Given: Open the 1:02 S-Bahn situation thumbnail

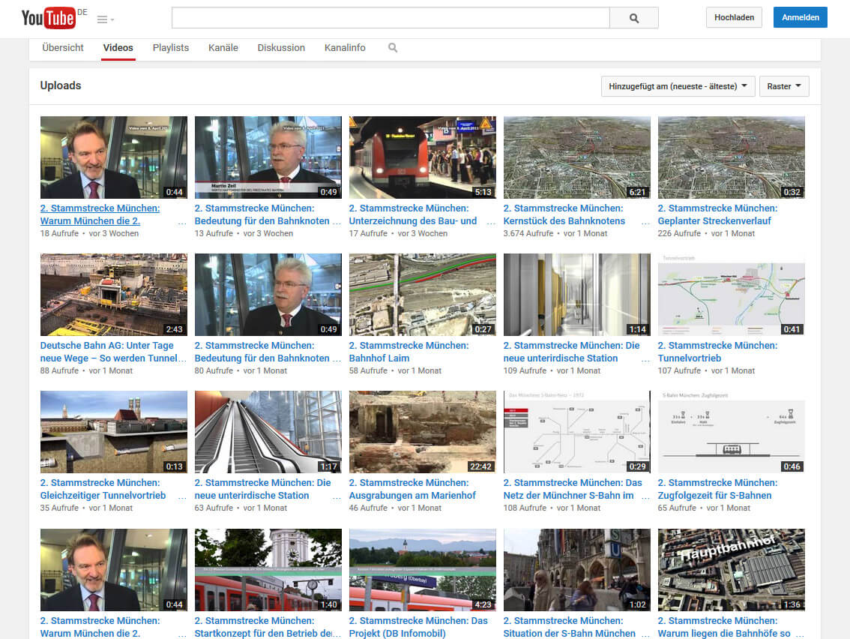Looking at the screenshot, I should pyautogui.click(x=577, y=569).
